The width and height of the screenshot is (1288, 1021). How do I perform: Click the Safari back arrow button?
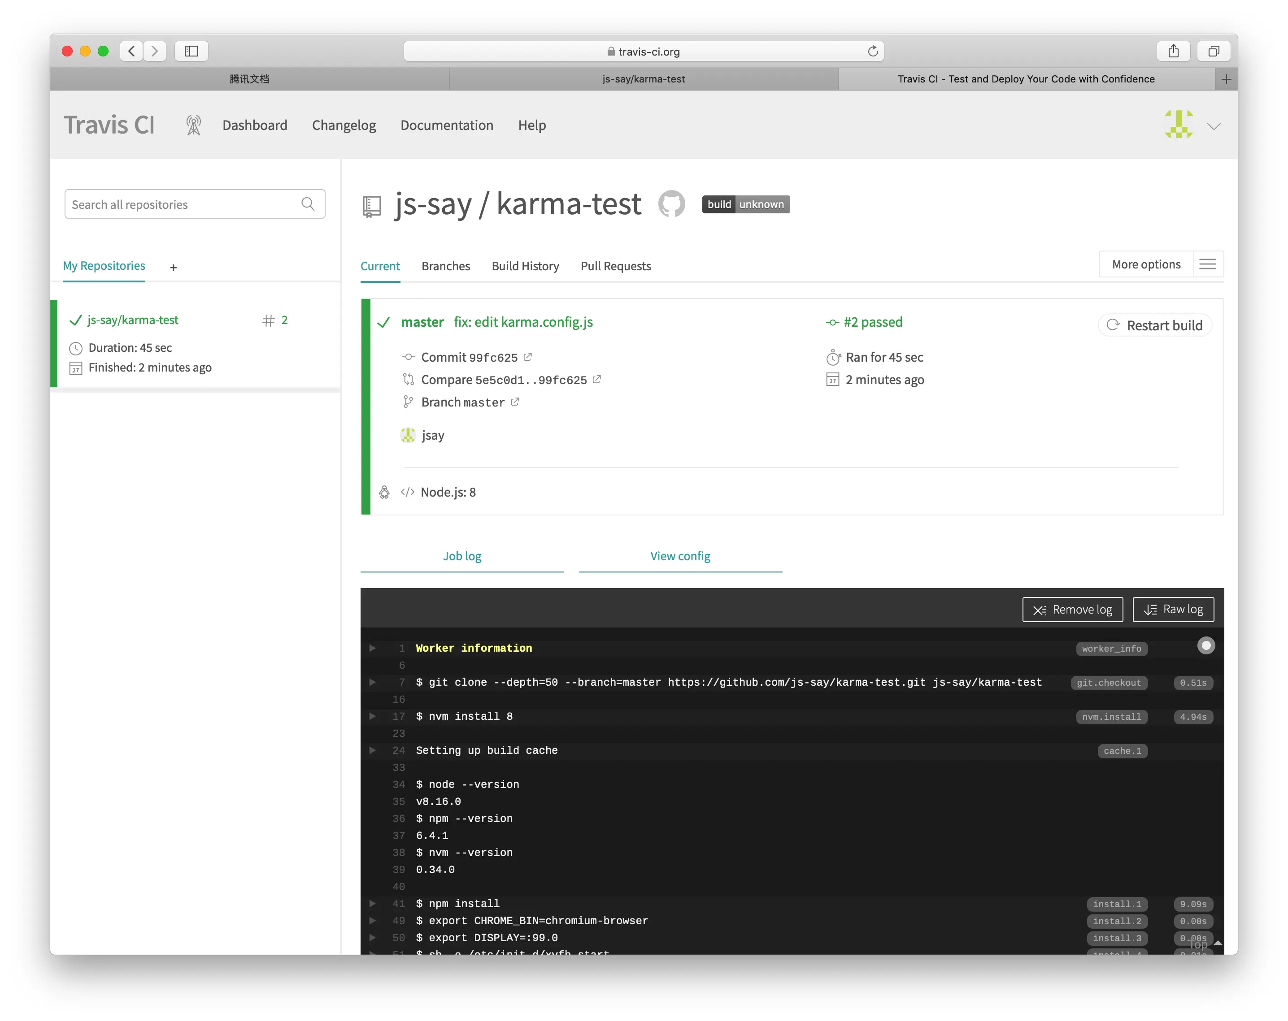(x=131, y=51)
